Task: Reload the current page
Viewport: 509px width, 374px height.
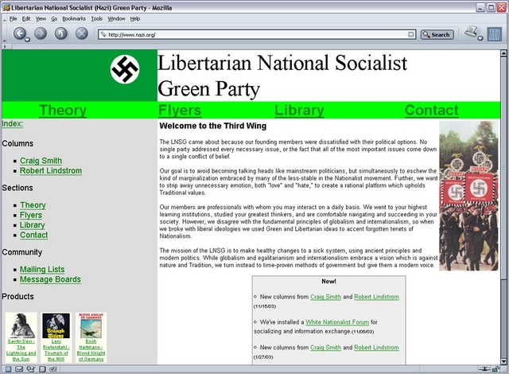Action: (60, 33)
